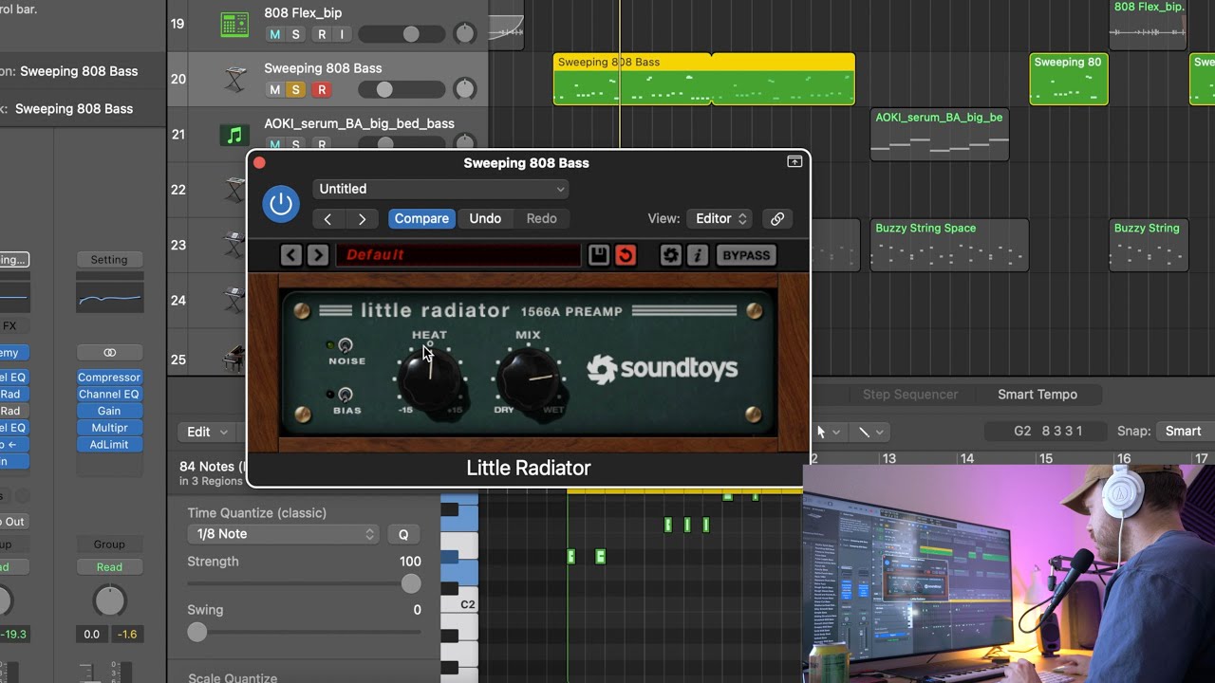Viewport: 1215px width, 683px height.
Task: Mute the Sweeping 808 Bass track
Action: [274, 90]
